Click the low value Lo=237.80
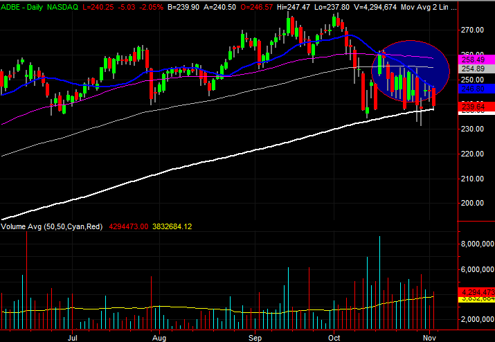 click(332, 7)
